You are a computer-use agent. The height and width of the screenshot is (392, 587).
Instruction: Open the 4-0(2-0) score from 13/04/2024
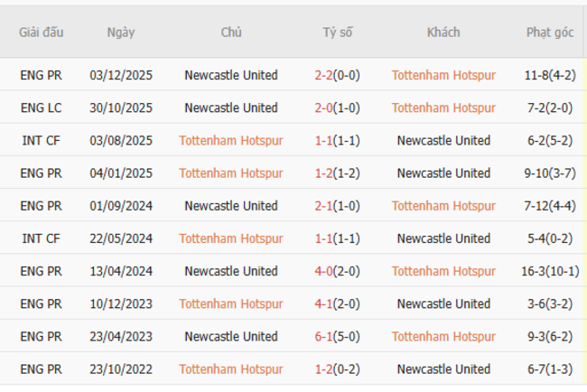(x=338, y=271)
